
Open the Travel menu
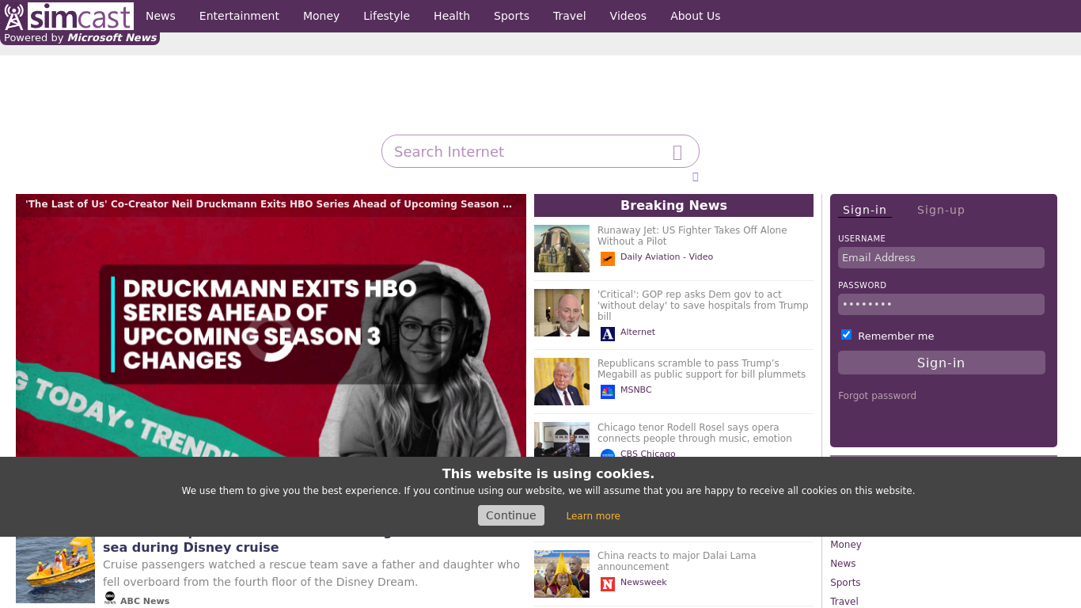click(x=570, y=16)
